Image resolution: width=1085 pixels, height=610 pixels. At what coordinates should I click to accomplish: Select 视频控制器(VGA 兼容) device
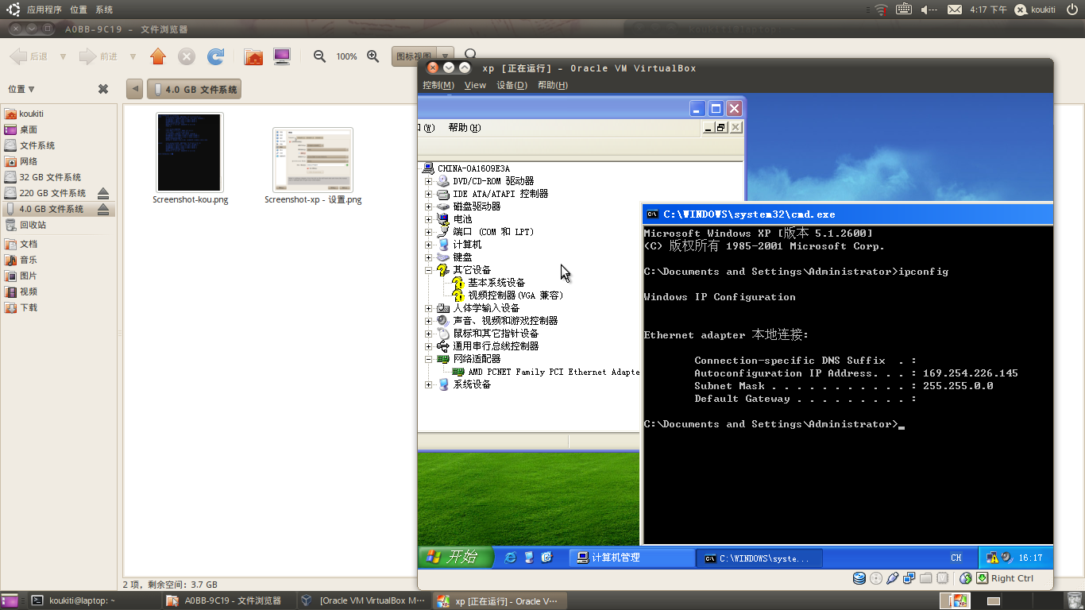click(x=515, y=295)
